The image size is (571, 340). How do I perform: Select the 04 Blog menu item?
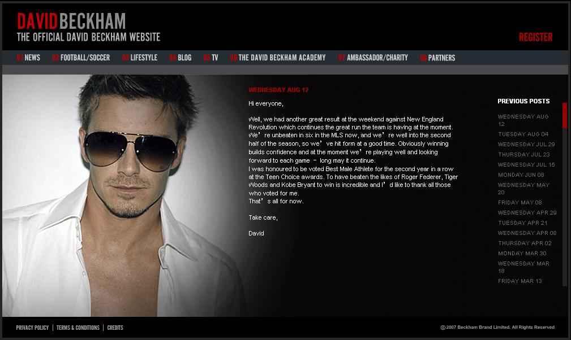181,58
